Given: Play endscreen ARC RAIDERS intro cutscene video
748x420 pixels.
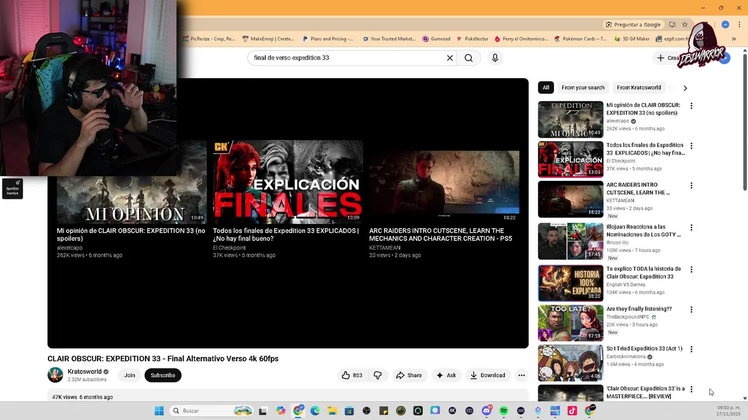Looking at the screenshot, I should [x=444, y=182].
